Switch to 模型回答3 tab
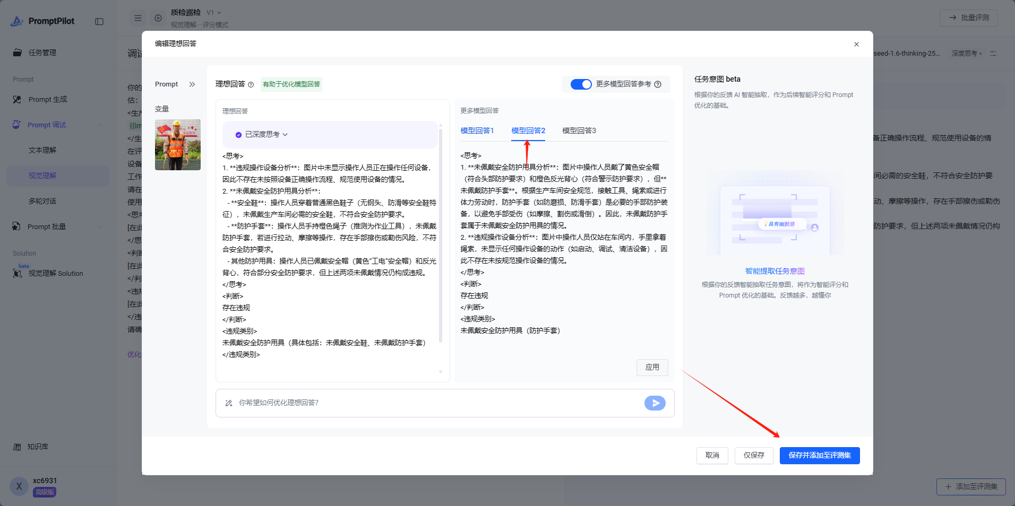 579,130
